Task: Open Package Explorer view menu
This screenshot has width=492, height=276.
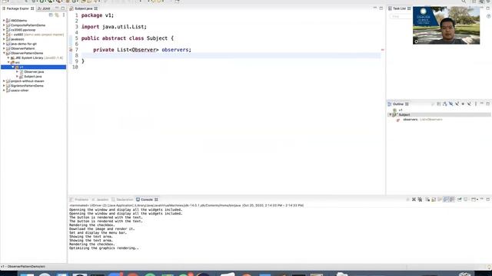Action: point(64,15)
